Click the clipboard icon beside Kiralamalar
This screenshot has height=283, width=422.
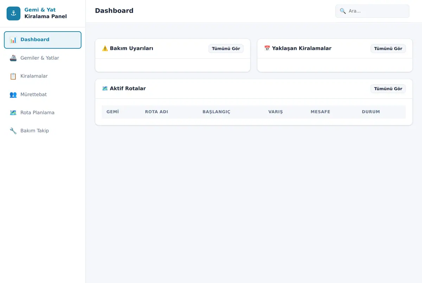(13, 76)
